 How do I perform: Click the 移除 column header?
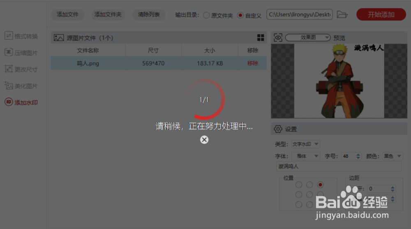(x=253, y=51)
